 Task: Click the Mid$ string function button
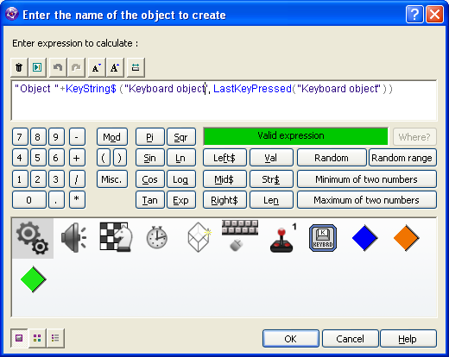pyautogui.click(x=224, y=179)
